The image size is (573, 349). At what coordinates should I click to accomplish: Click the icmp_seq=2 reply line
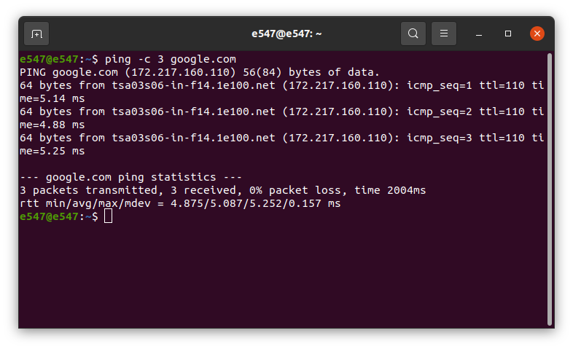(x=281, y=111)
